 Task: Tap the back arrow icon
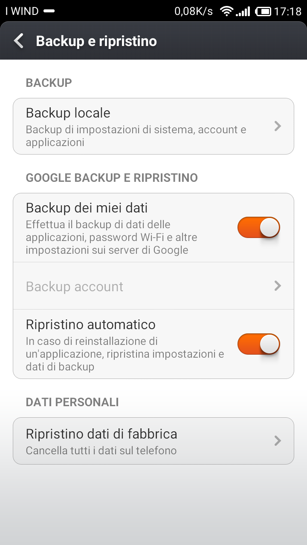tap(19, 41)
